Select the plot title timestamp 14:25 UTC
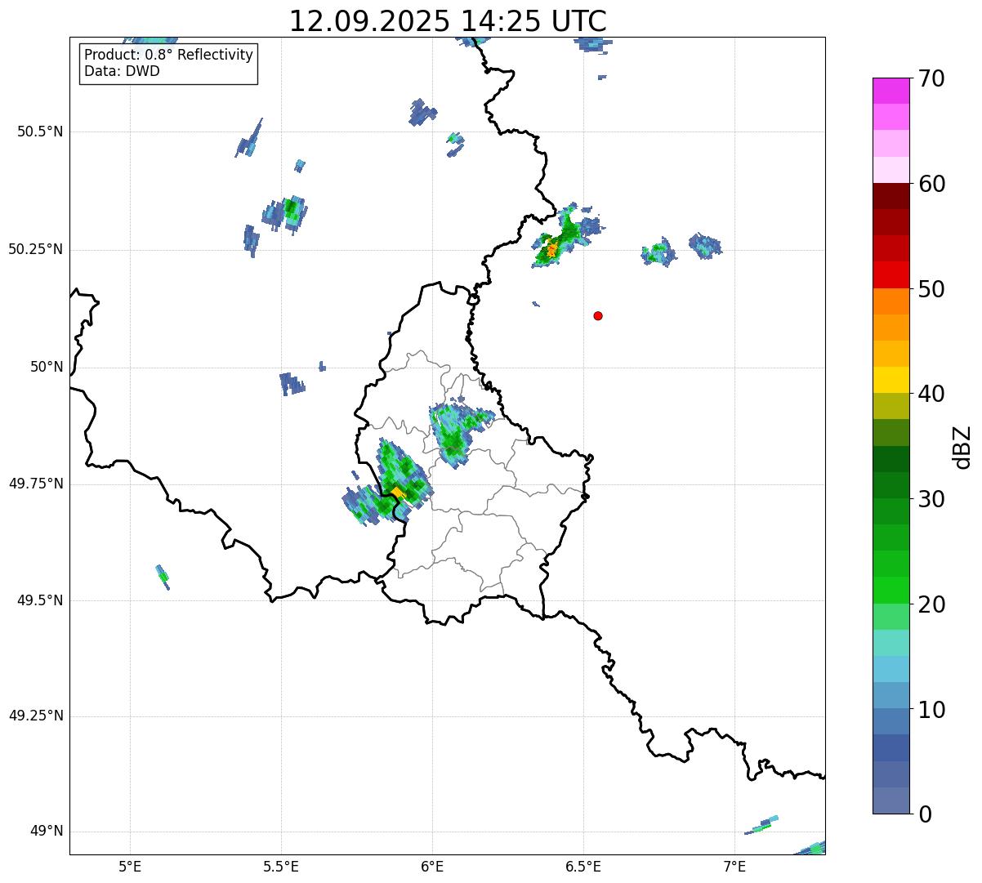The image size is (982, 883). (x=448, y=21)
